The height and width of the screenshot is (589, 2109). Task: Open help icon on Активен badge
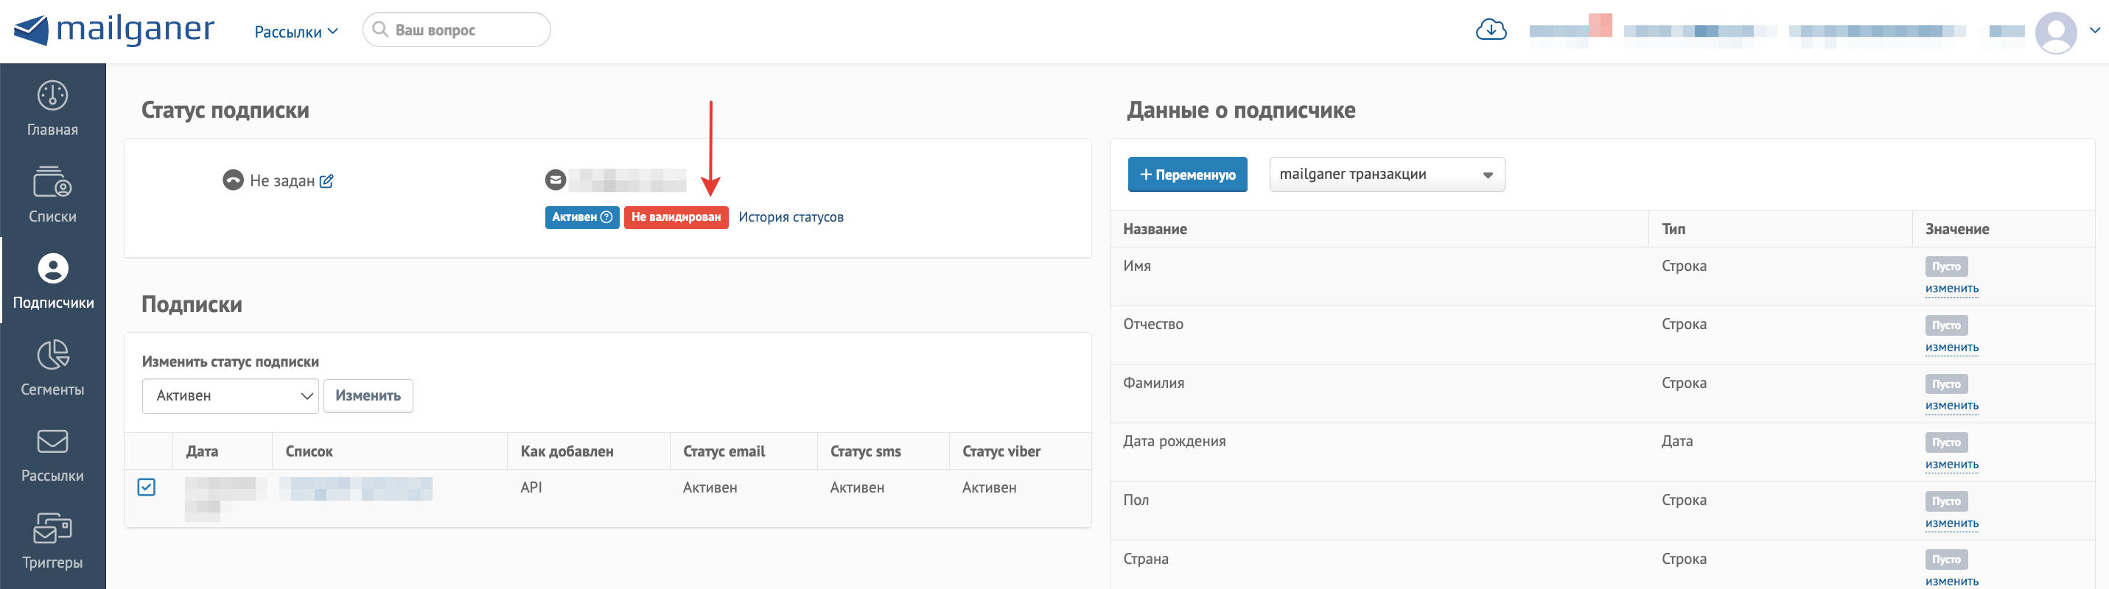tap(606, 216)
